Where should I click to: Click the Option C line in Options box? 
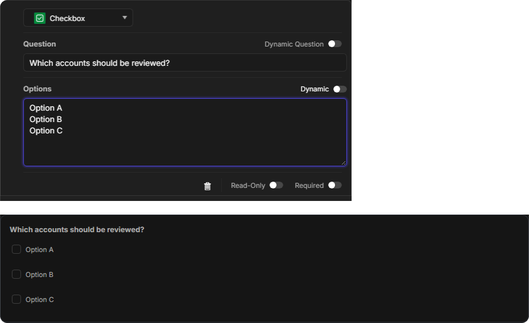(46, 131)
